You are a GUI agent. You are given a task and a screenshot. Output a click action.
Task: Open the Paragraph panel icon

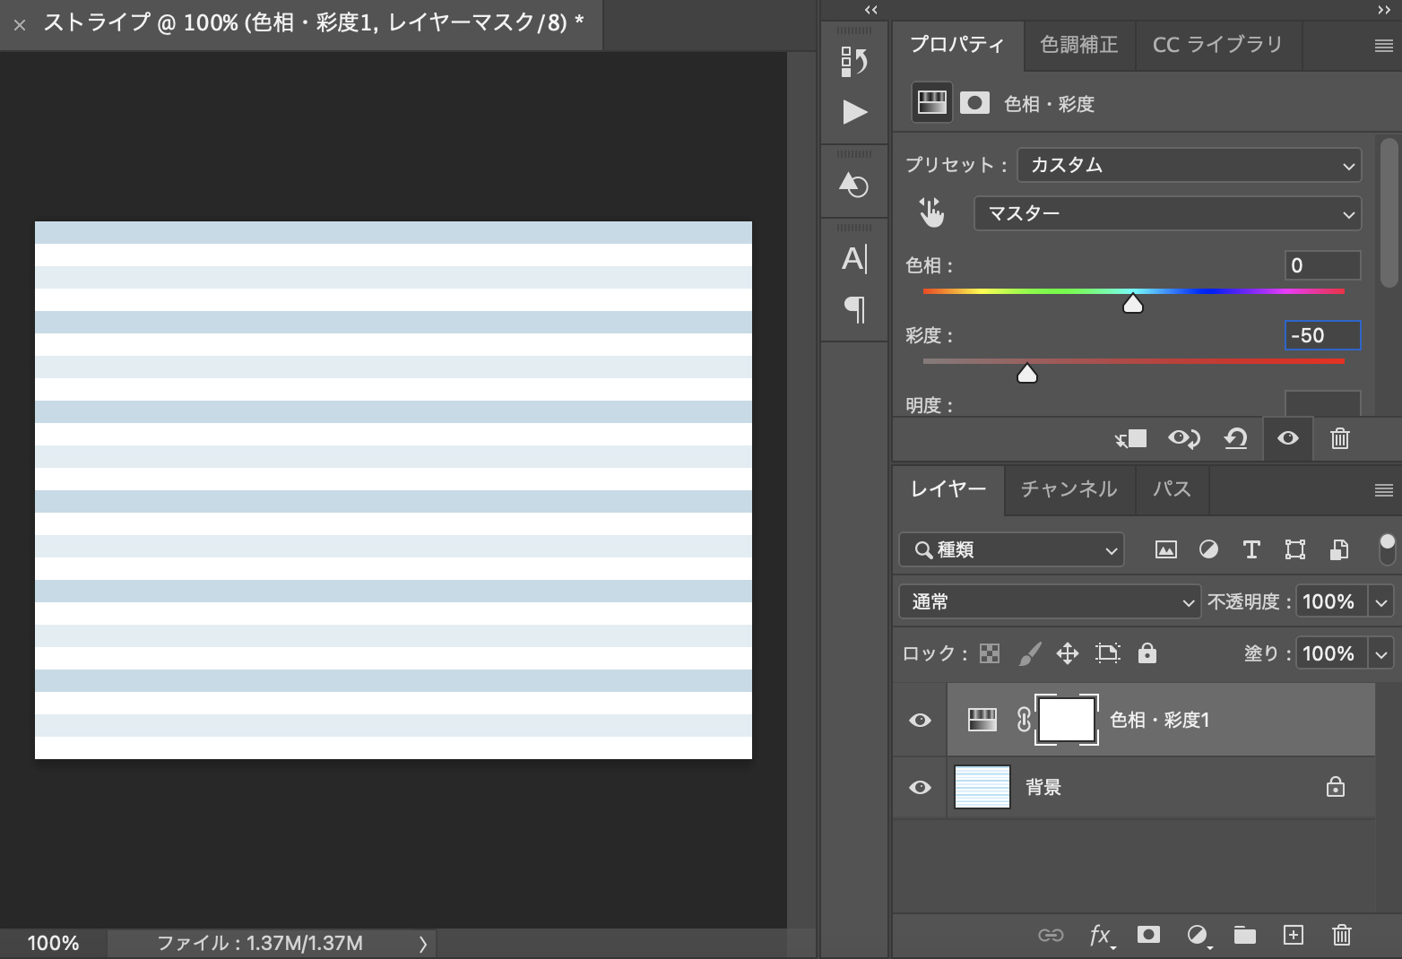point(855,309)
